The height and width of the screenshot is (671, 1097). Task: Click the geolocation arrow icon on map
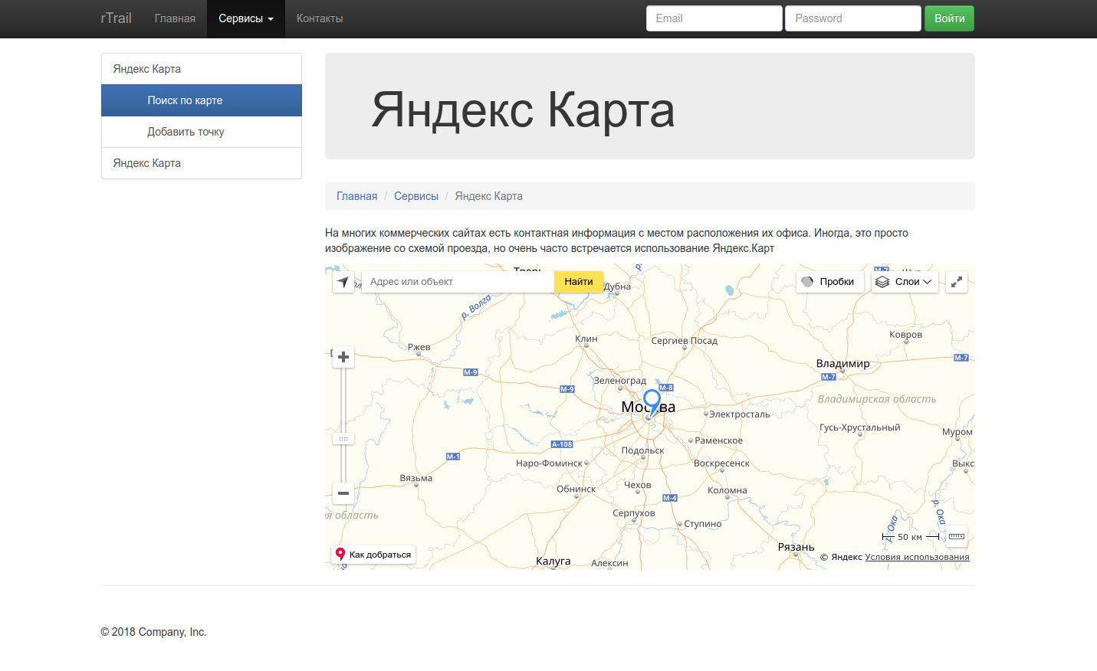[x=343, y=282]
